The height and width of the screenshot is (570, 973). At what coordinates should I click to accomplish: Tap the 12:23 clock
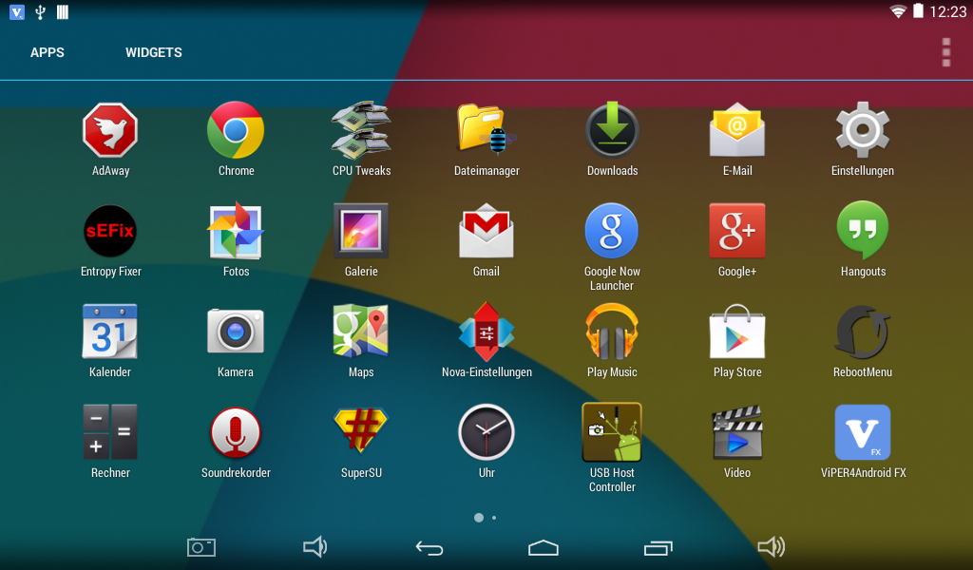tap(947, 11)
